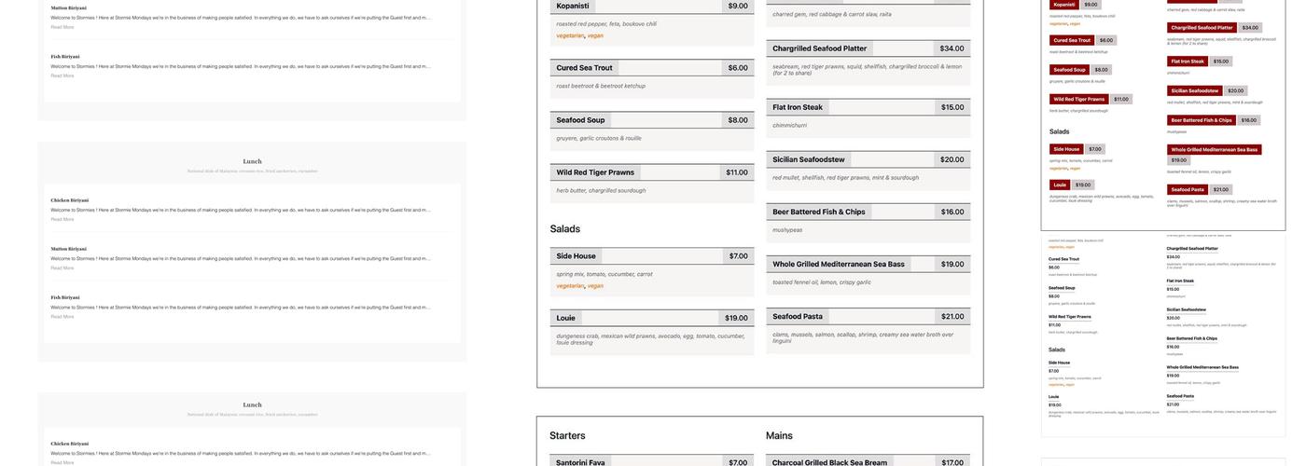Select the red Whole Grilled Mediterranean Sea Bass label

pos(1214,149)
